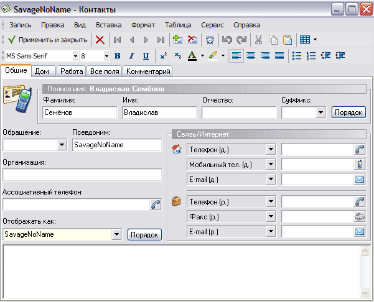Click the Undo arrow in toolbar
This screenshot has height=302, width=374.
pos(227,40)
